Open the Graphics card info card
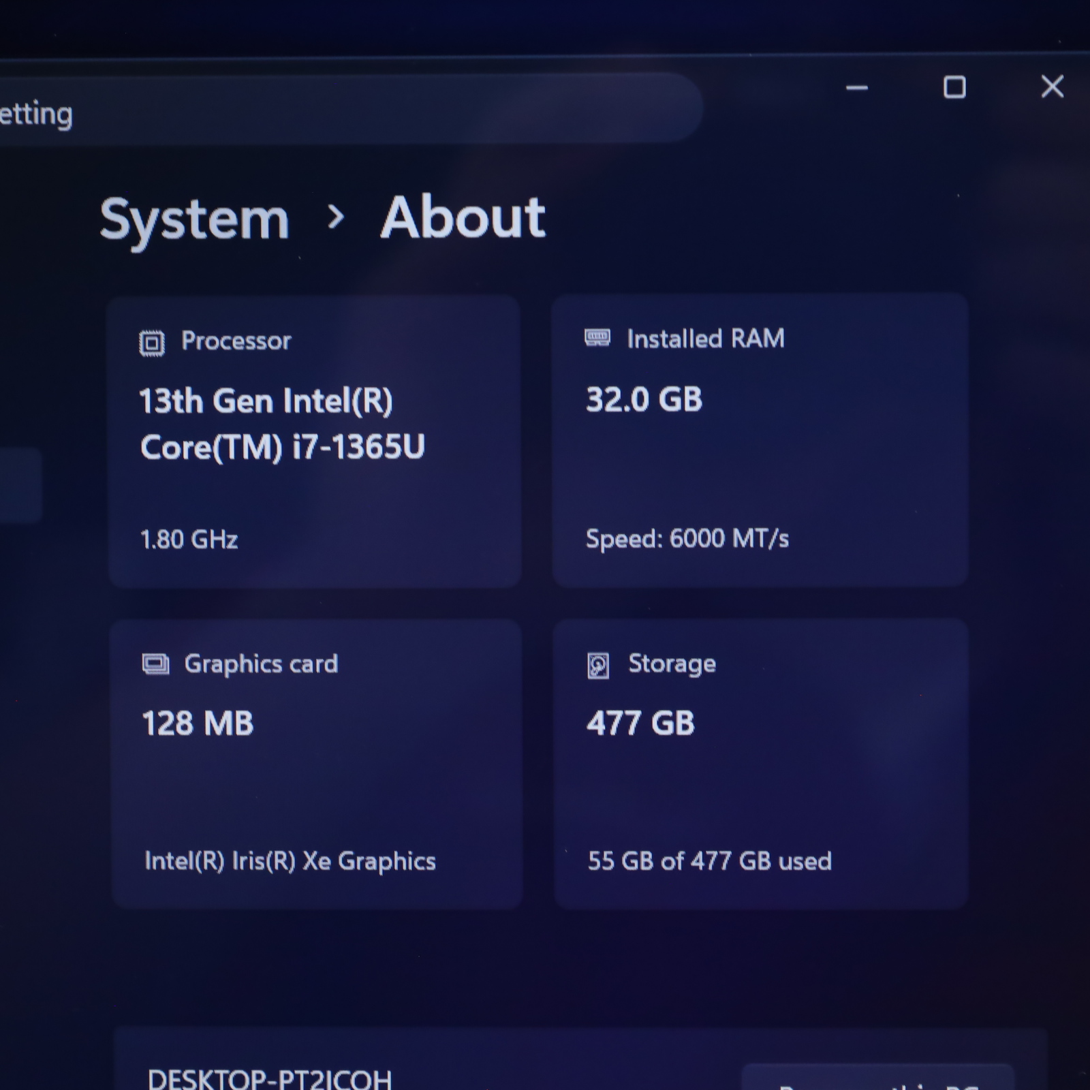1090x1090 pixels. coord(317,764)
